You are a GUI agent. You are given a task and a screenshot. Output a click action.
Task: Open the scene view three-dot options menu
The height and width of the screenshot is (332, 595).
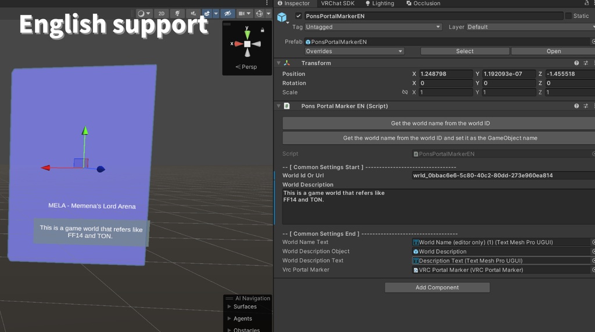point(267,3)
